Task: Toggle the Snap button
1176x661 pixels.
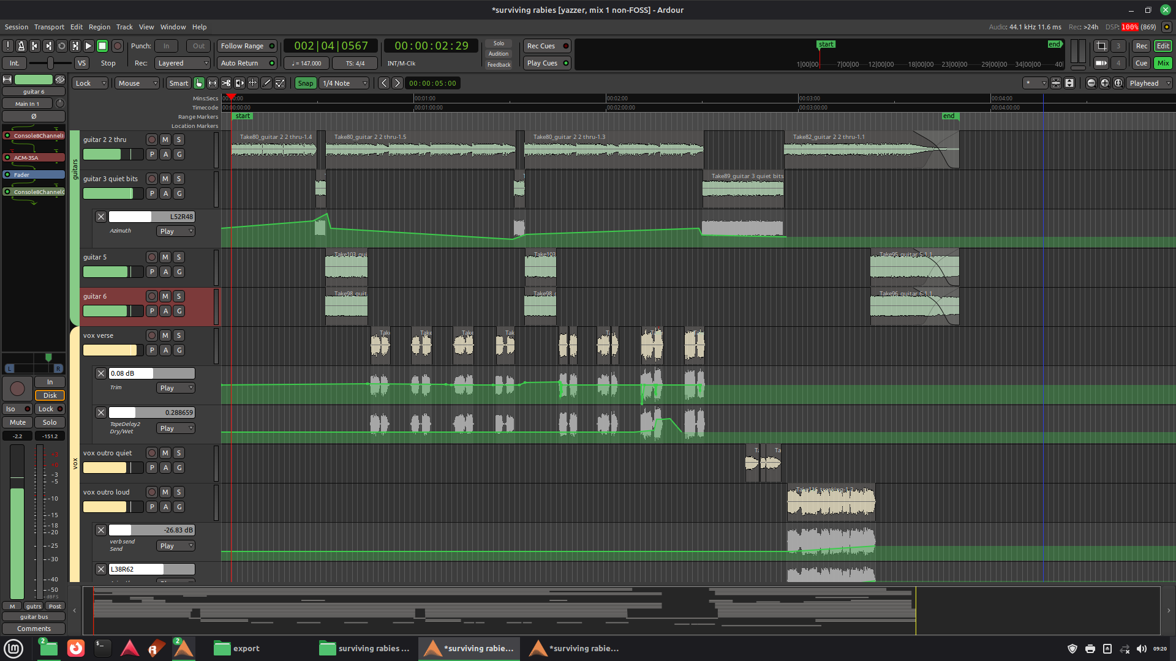Action: pyautogui.click(x=305, y=83)
